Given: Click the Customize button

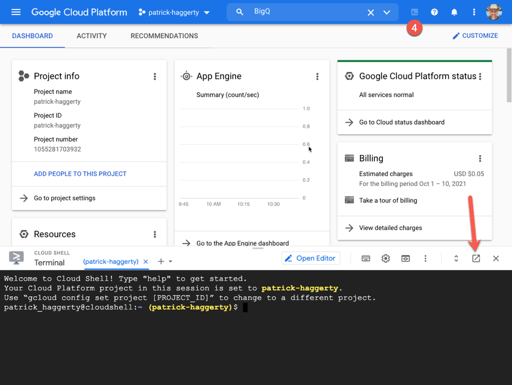Looking at the screenshot, I should 475,36.
